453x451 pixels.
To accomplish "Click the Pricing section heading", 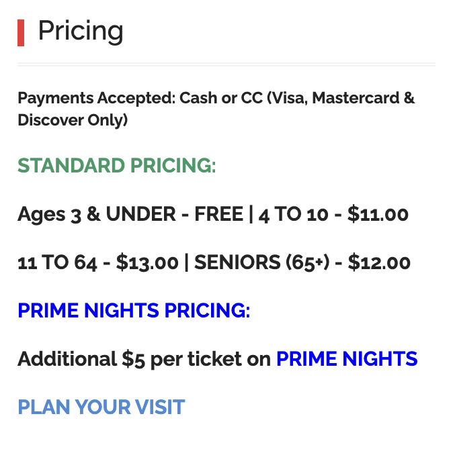I will coord(81,32).
